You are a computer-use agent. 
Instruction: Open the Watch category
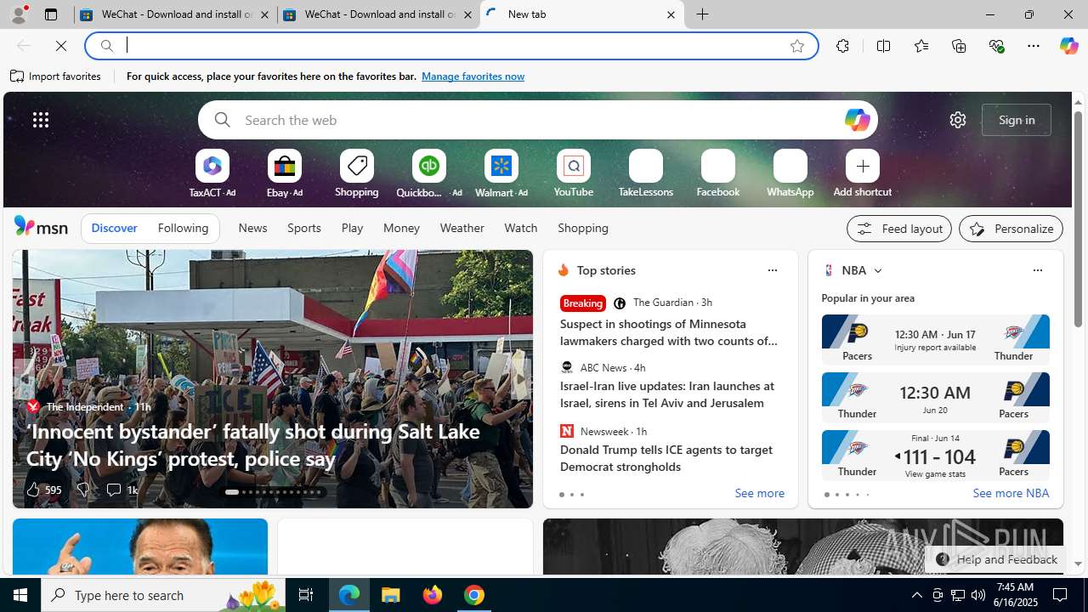click(521, 228)
